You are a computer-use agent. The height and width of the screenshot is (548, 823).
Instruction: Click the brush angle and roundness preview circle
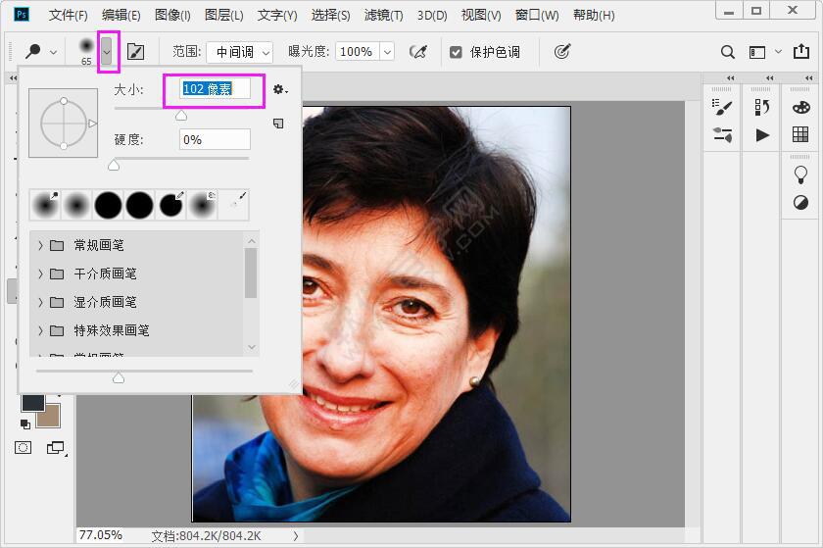tap(63, 123)
